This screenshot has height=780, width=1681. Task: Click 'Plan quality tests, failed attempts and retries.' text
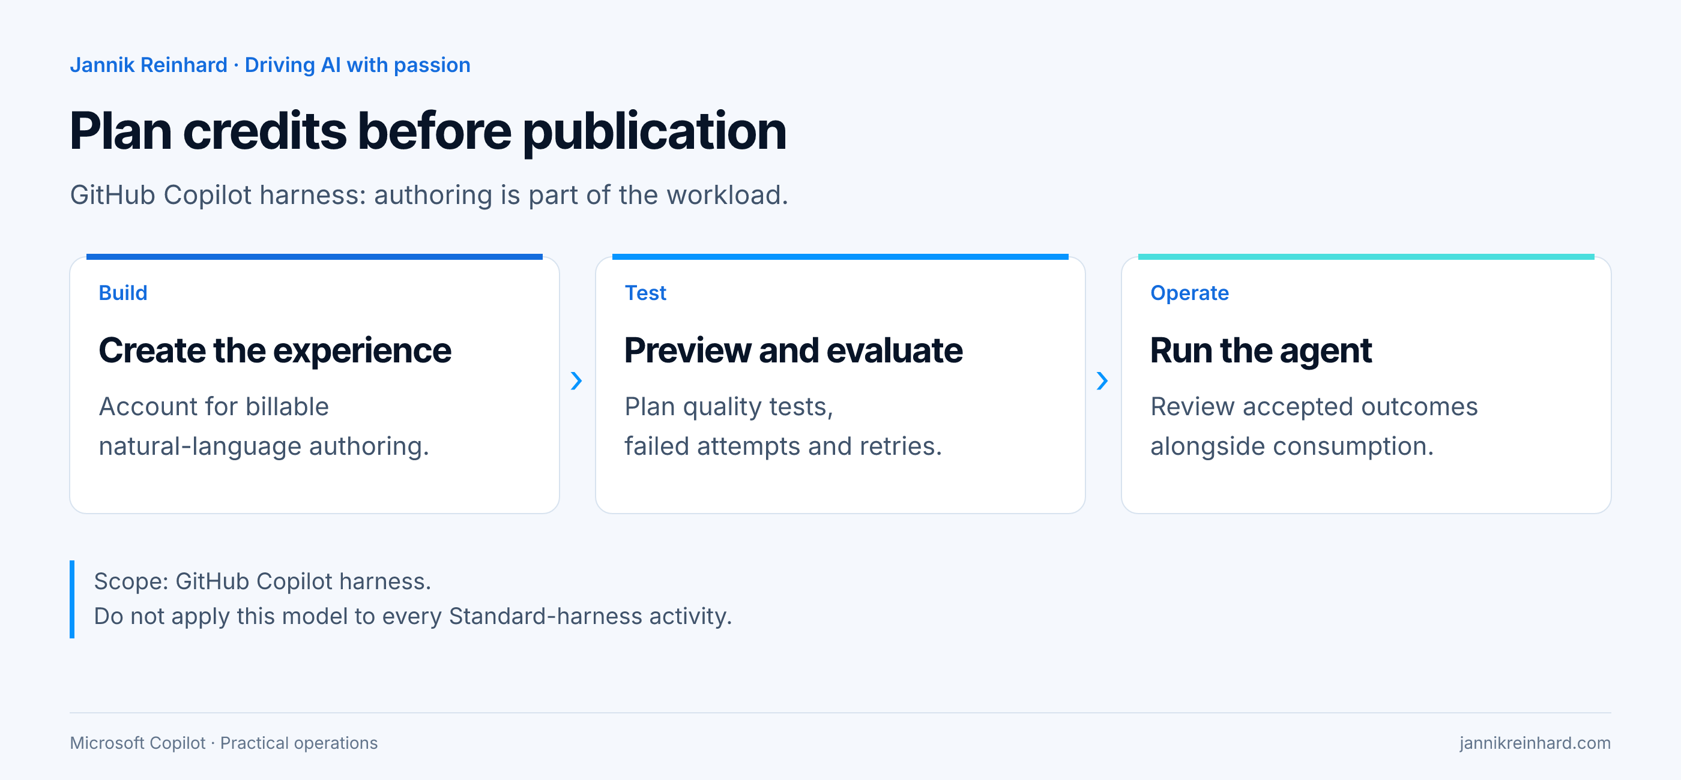(x=783, y=427)
